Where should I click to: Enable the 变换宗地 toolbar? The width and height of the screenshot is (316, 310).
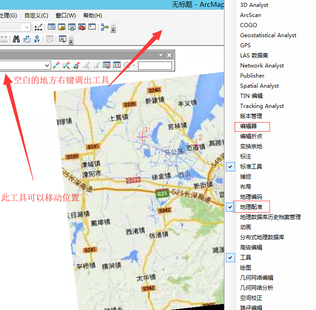(x=251, y=147)
